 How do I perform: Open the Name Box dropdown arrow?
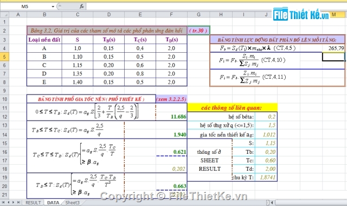tap(53, 7)
